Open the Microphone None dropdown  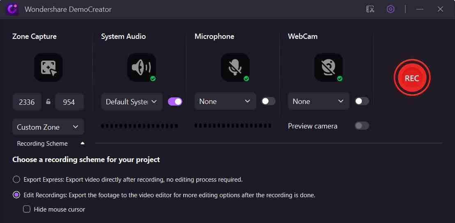point(225,101)
